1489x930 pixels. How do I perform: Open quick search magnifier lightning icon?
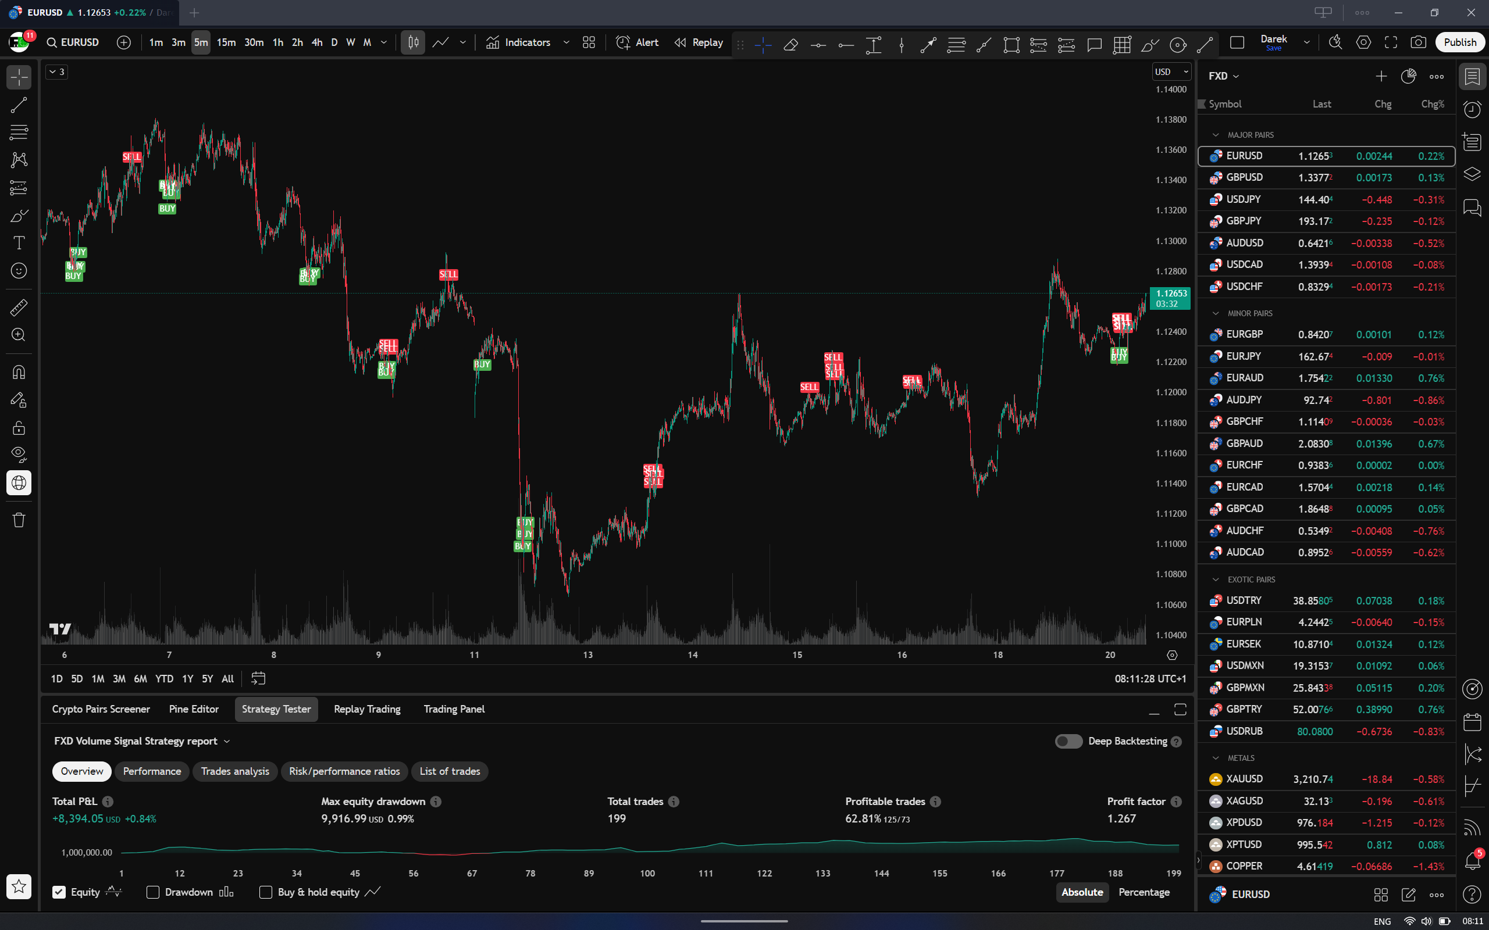[x=1335, y=42]
